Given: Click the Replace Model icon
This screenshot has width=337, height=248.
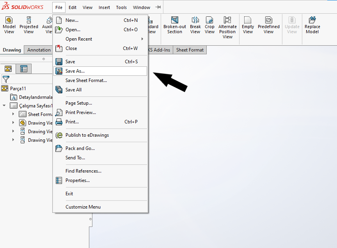Looking at the screenshot, I should (x=312, y=20).
